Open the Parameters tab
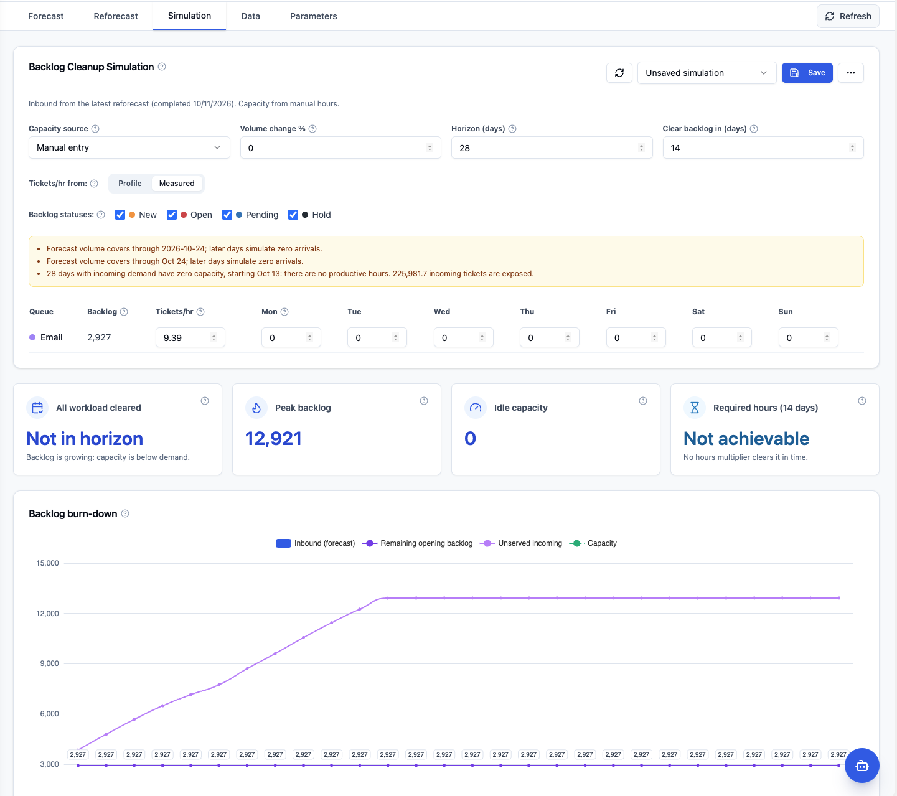Viewport: 897px width, 796px height. click(314, 16)
